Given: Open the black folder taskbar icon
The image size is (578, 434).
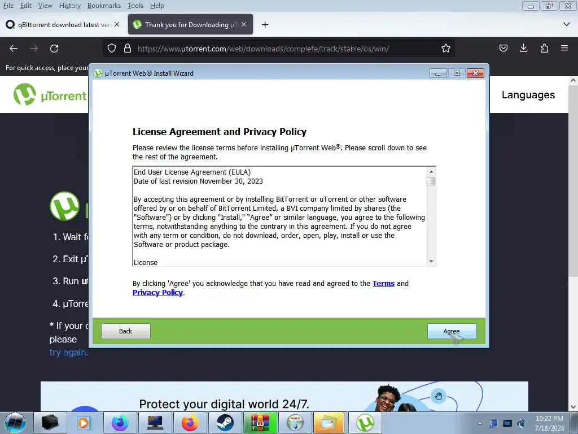Looking at the screenshot, I should tap(50, 423).
